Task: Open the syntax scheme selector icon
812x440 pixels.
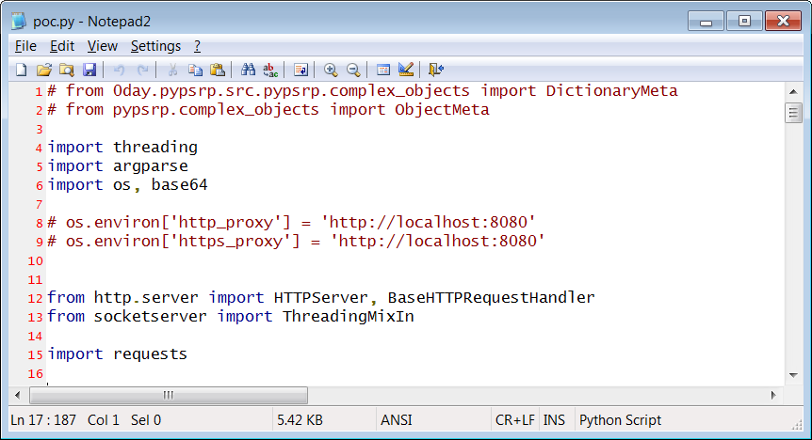Action: [383, 70]
